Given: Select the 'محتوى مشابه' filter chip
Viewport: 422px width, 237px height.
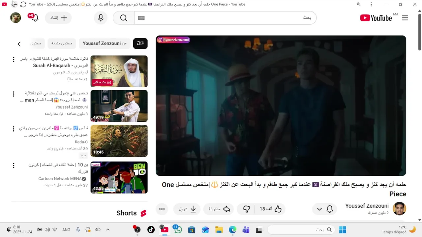Looking at the screenshot, I should [x=62, y=43].
